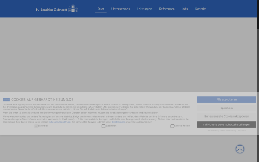259x162 pixels.
Task: Enable the Statistiken checkbox
Action: point(104,126)
